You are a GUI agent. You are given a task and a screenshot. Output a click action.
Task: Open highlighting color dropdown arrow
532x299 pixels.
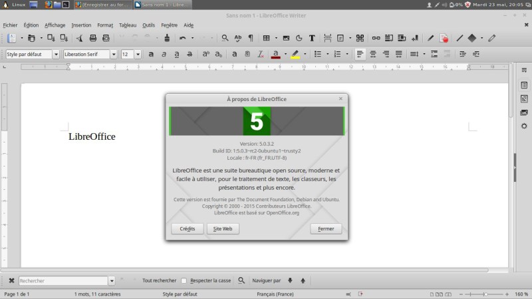coord(305,54)
